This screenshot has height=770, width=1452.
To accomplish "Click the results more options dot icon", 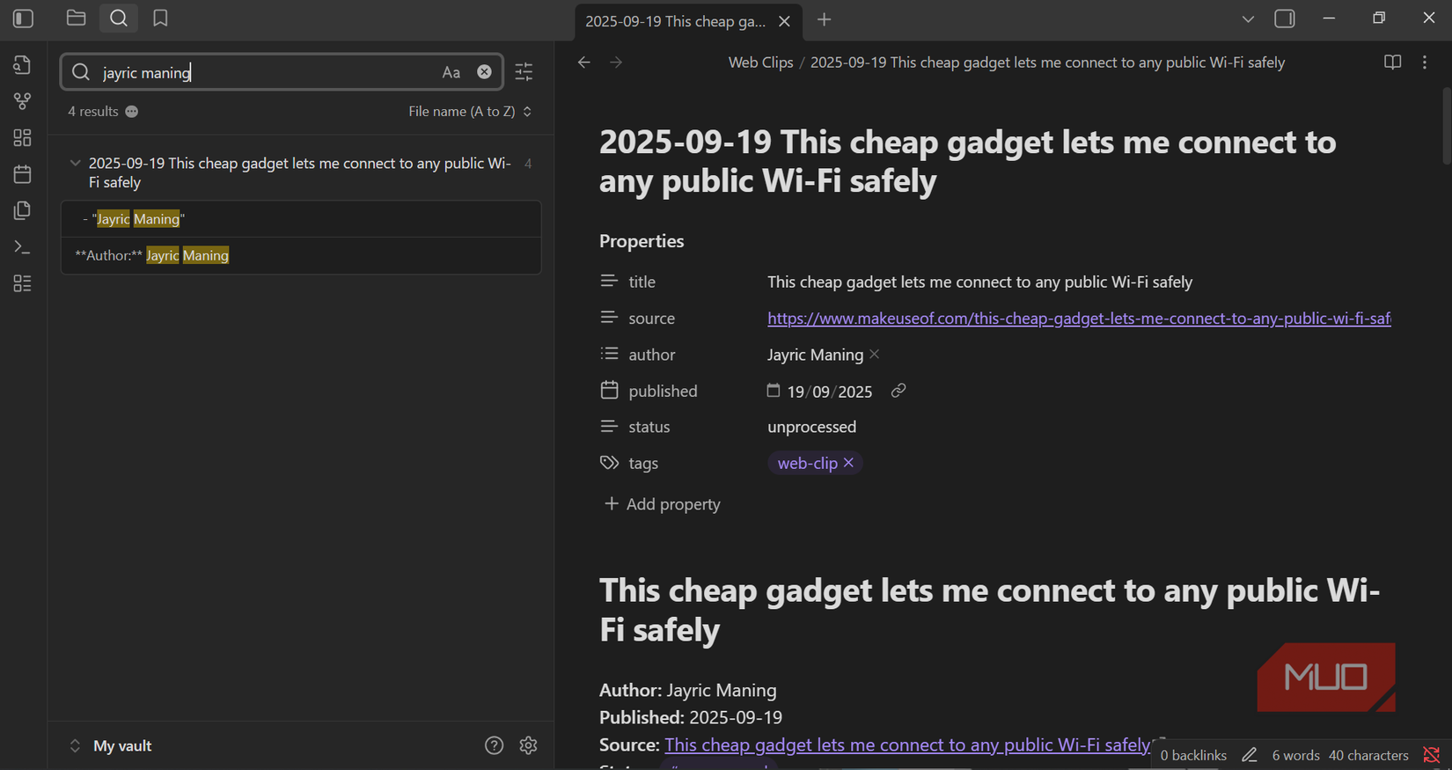I will pos(132,112).
